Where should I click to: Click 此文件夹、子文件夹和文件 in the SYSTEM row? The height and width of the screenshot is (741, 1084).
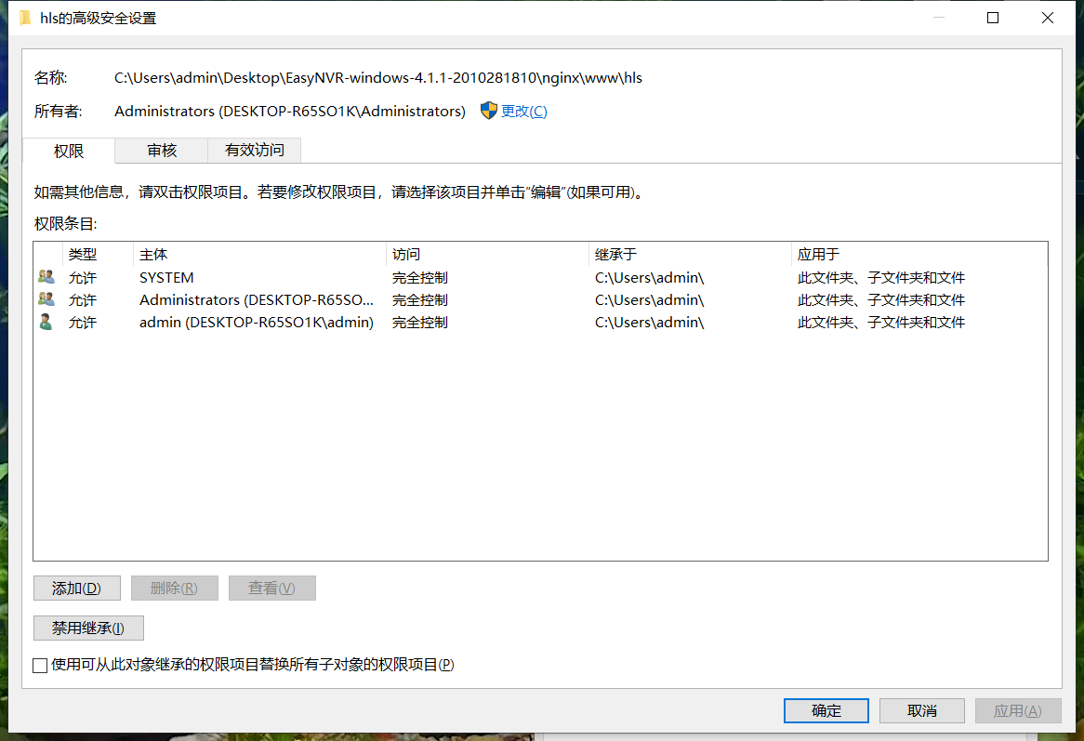tap(880, 277)
